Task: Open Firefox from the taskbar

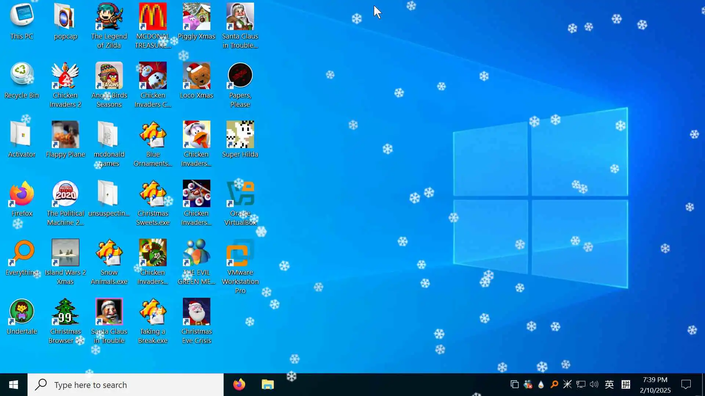Action: click(x=239, y=385)
